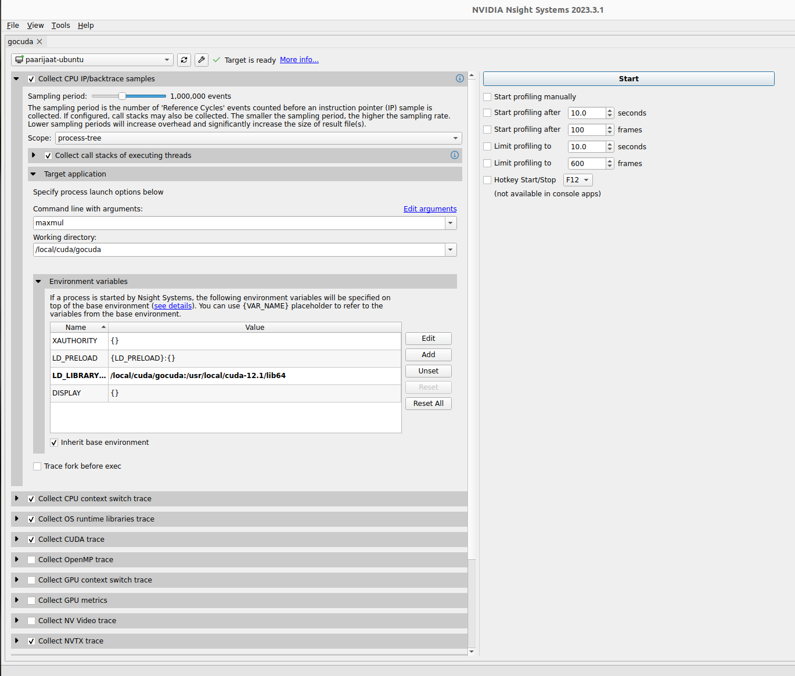Enable Limit profiling to seconds checkbox
795x676 pixels.
pyautogui.click(x=487, y=146)
